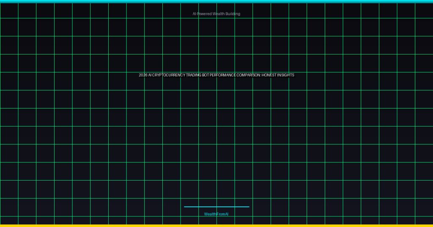
Task: Click the word "Wealth" in the top tagline
Action: [x=219, y=14]
